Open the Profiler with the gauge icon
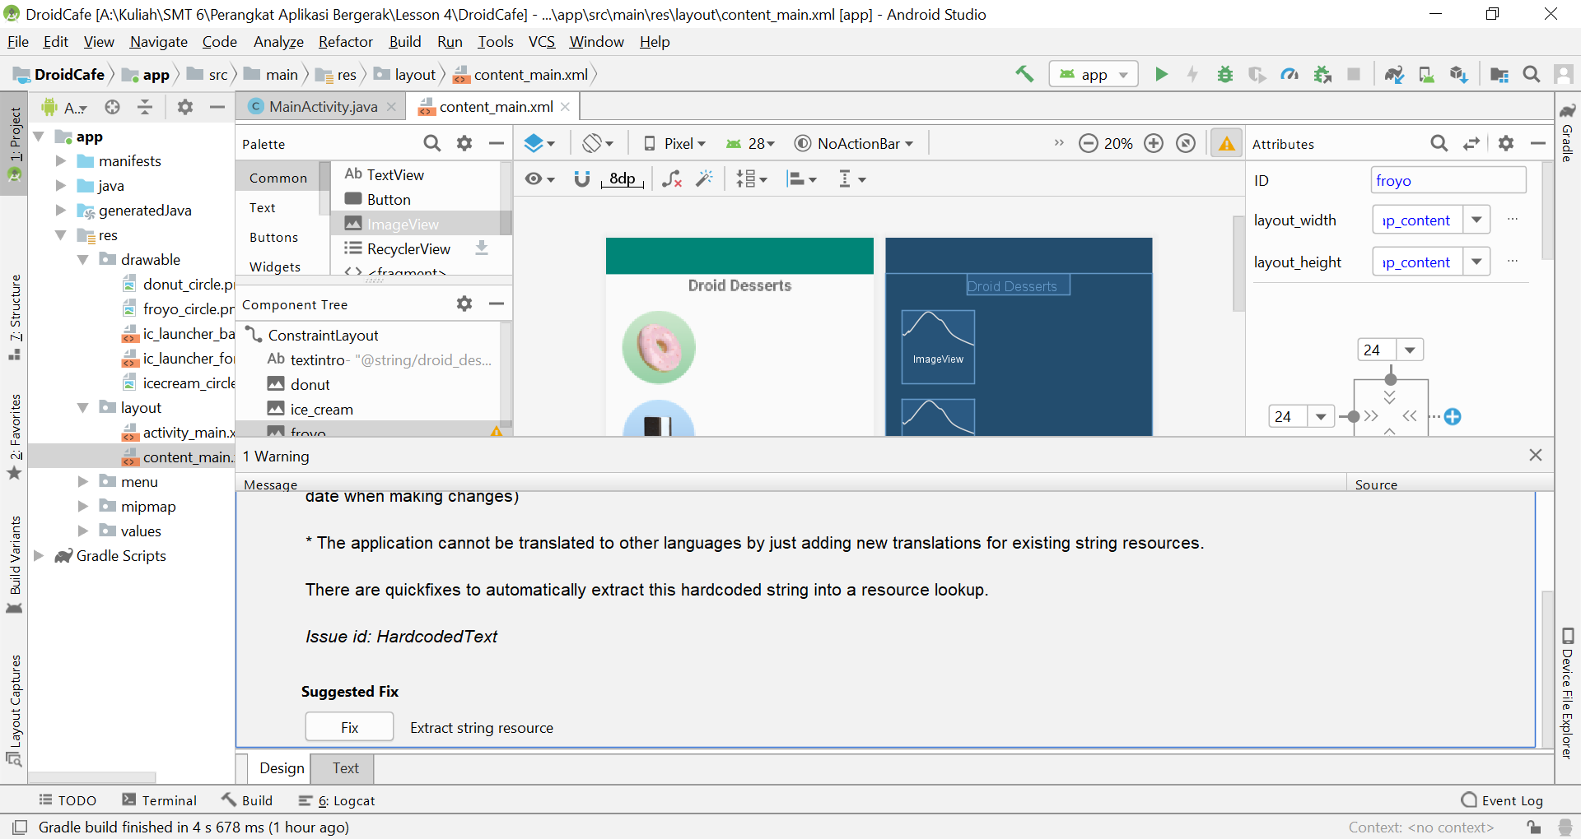The width and height of the screenshot is (1581, 839). [x=1290, y=73]
